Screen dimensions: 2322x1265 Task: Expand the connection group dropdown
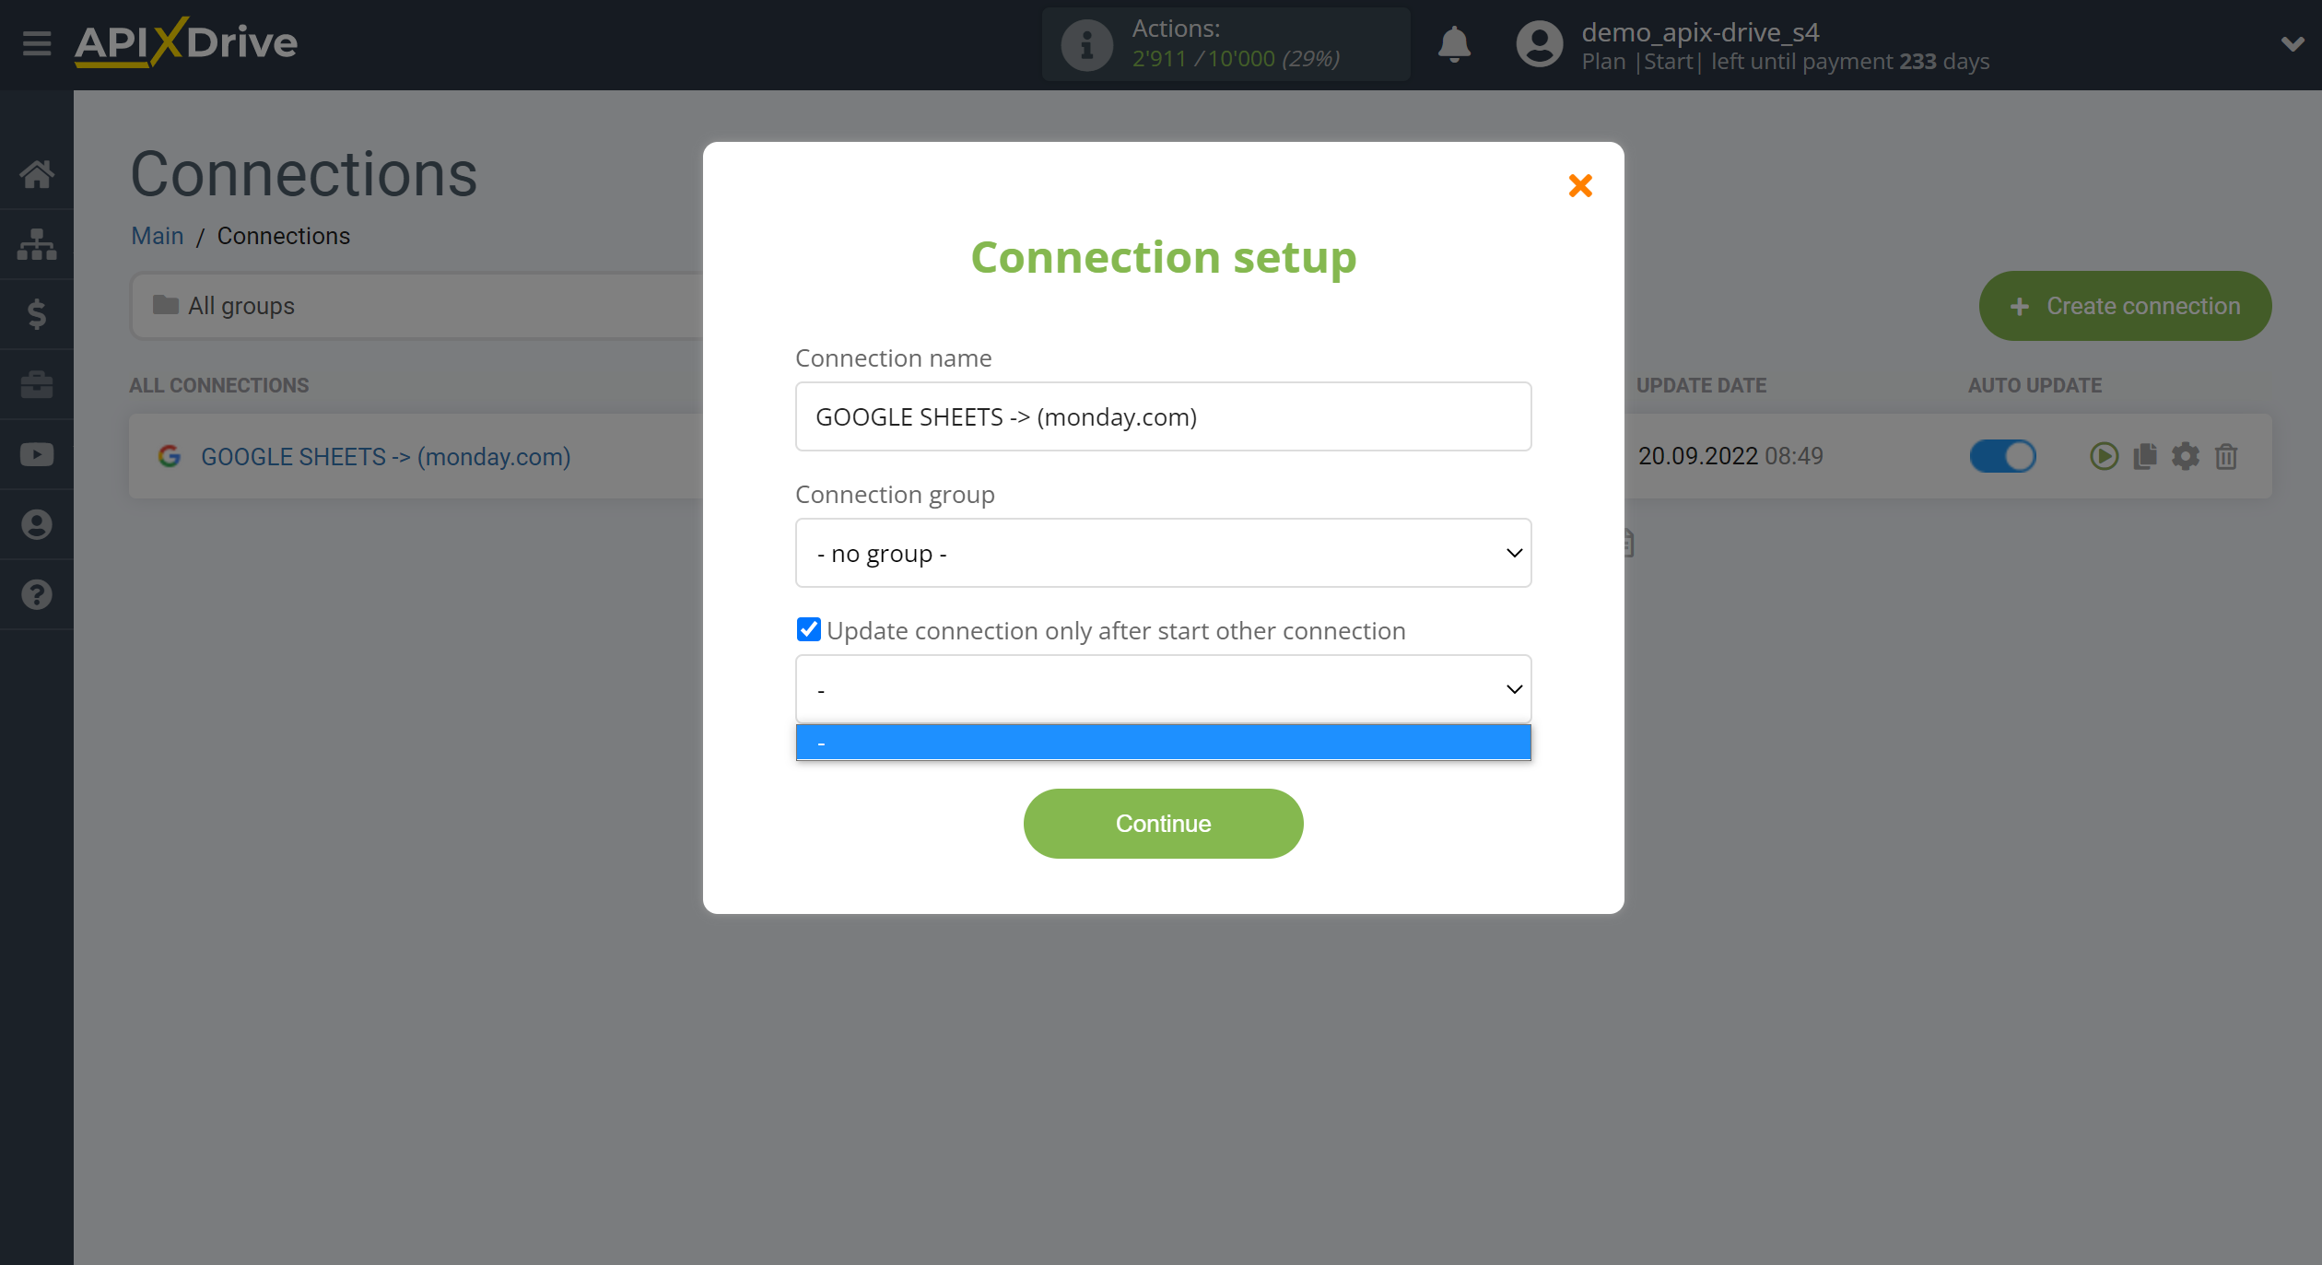click(x=1164, y=553)
